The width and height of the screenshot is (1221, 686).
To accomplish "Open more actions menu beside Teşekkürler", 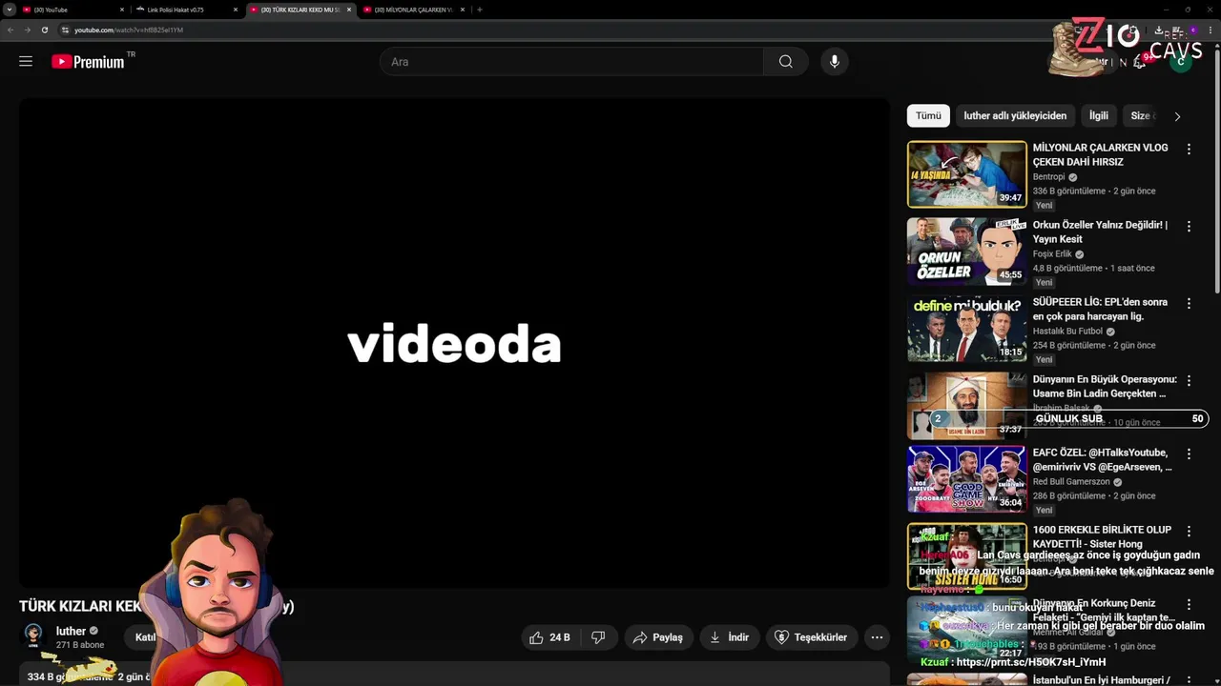I will pos(877,637).
